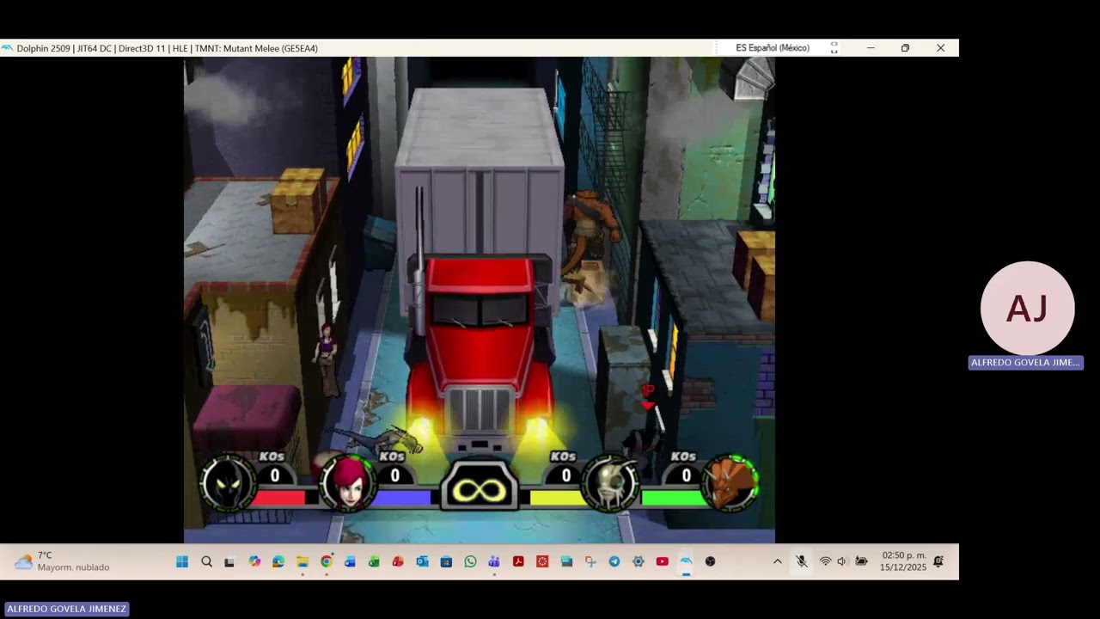Open Telegram from the taskbar
The width and height of the screenshot is (1100, 619).
614,561
